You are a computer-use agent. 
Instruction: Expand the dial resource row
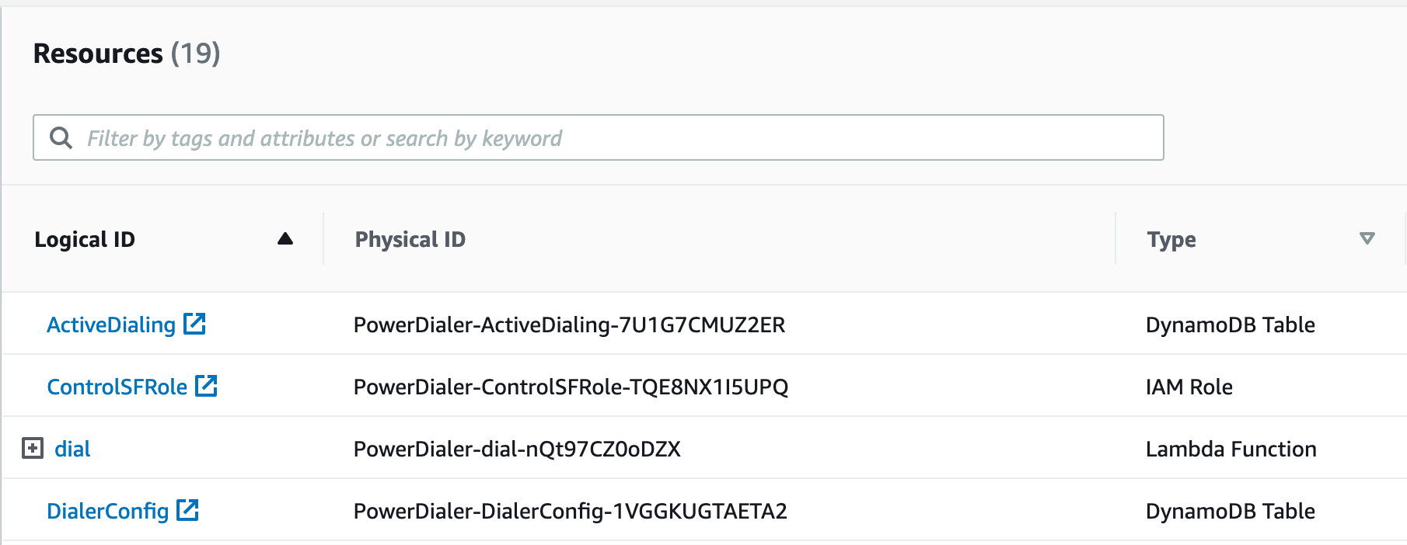[x=33, y=448]
